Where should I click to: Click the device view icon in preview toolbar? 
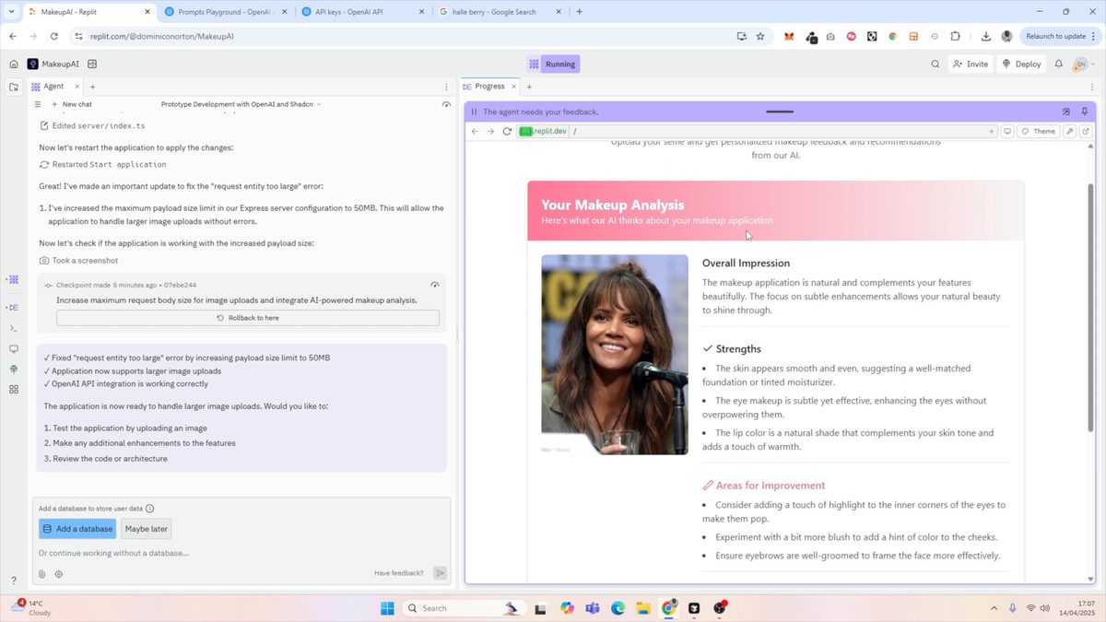point(1007,132)
